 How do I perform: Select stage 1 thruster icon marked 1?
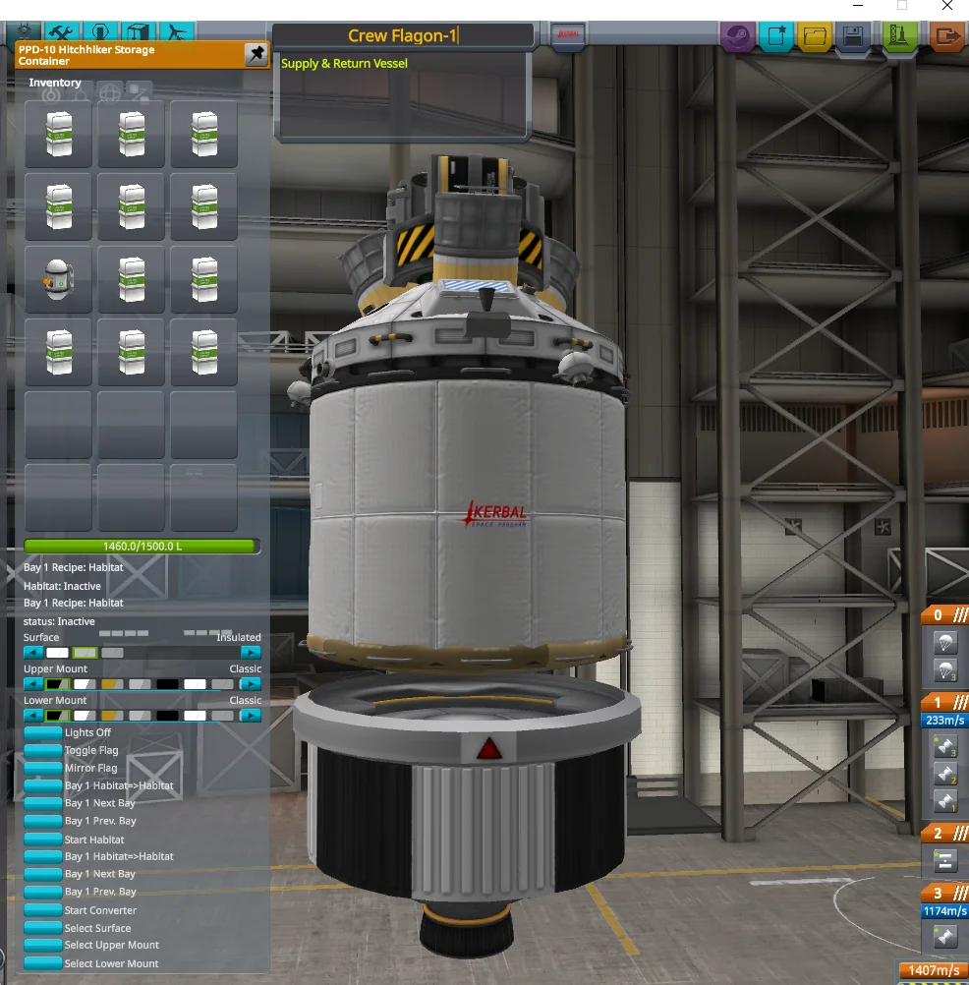pyautogui.click(x=944, y=801)
